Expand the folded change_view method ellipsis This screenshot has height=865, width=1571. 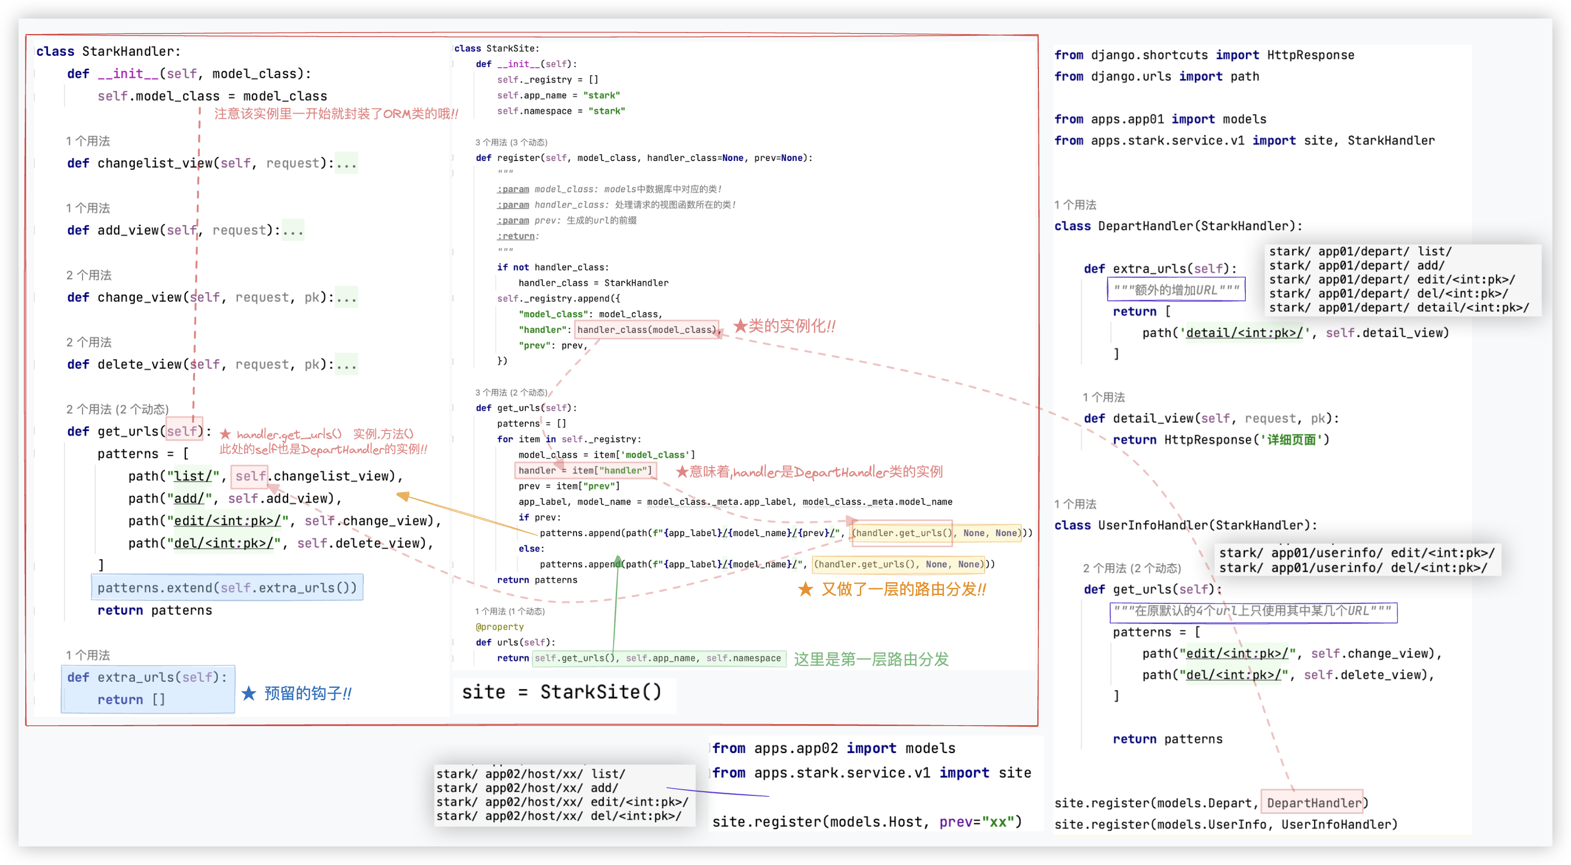pos(346,298)
